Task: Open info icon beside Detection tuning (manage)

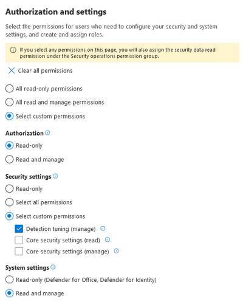Action: click(103, 228)
